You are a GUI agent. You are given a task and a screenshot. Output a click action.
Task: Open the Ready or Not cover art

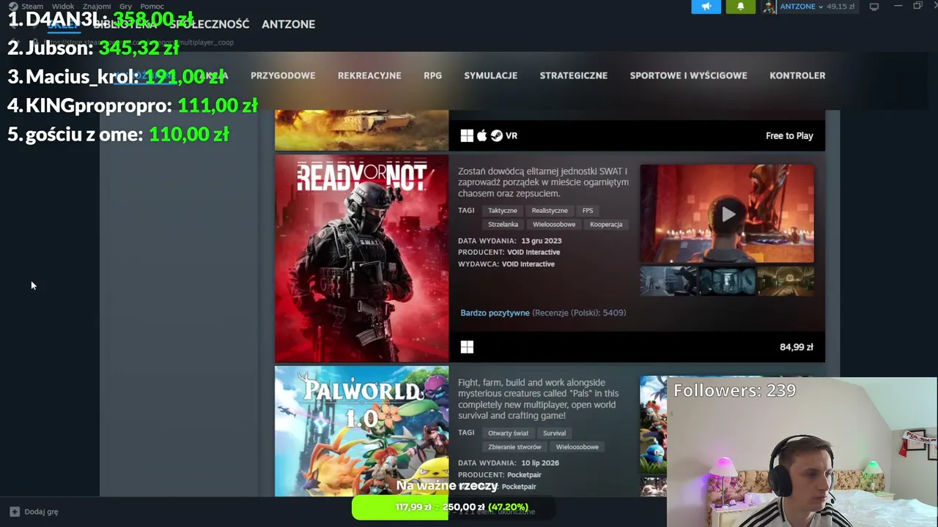click(x=361, y=258)
